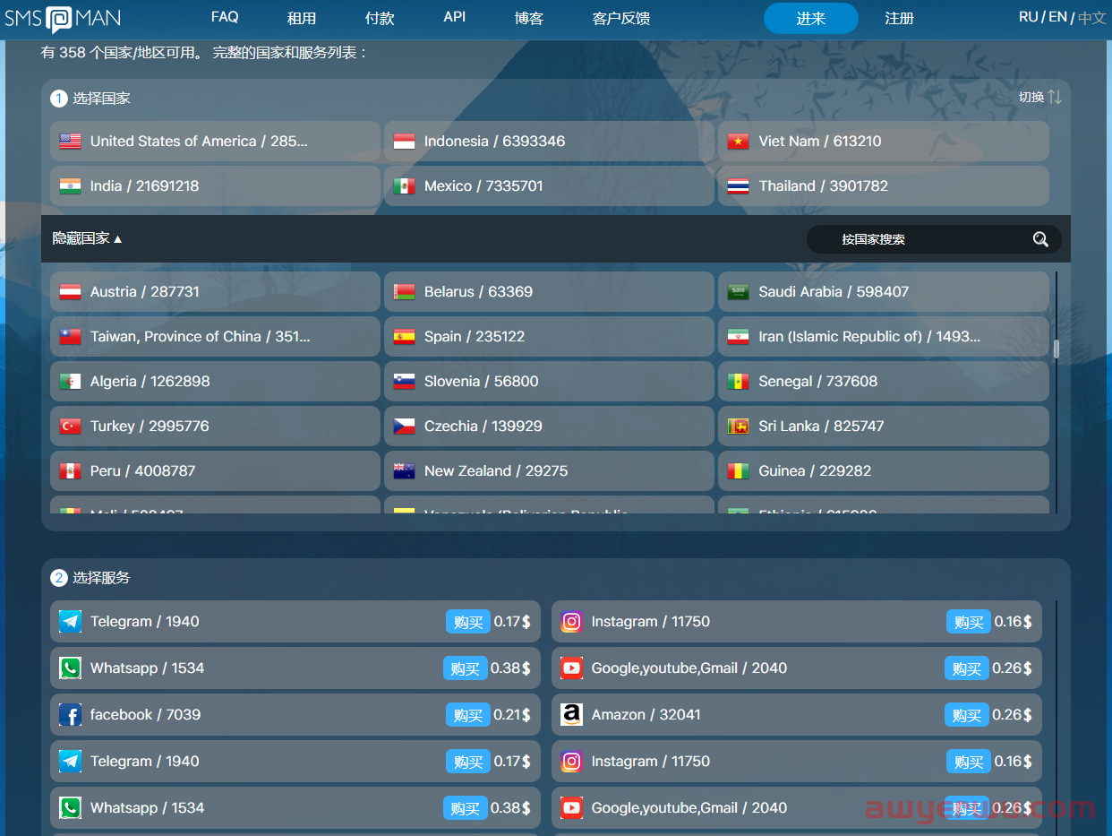Click the 注册 register link
This screenshot has width=1112, height=836.
click(899, 18)
